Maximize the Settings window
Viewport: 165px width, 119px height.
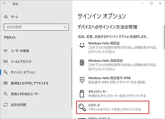tap(151, 3)
